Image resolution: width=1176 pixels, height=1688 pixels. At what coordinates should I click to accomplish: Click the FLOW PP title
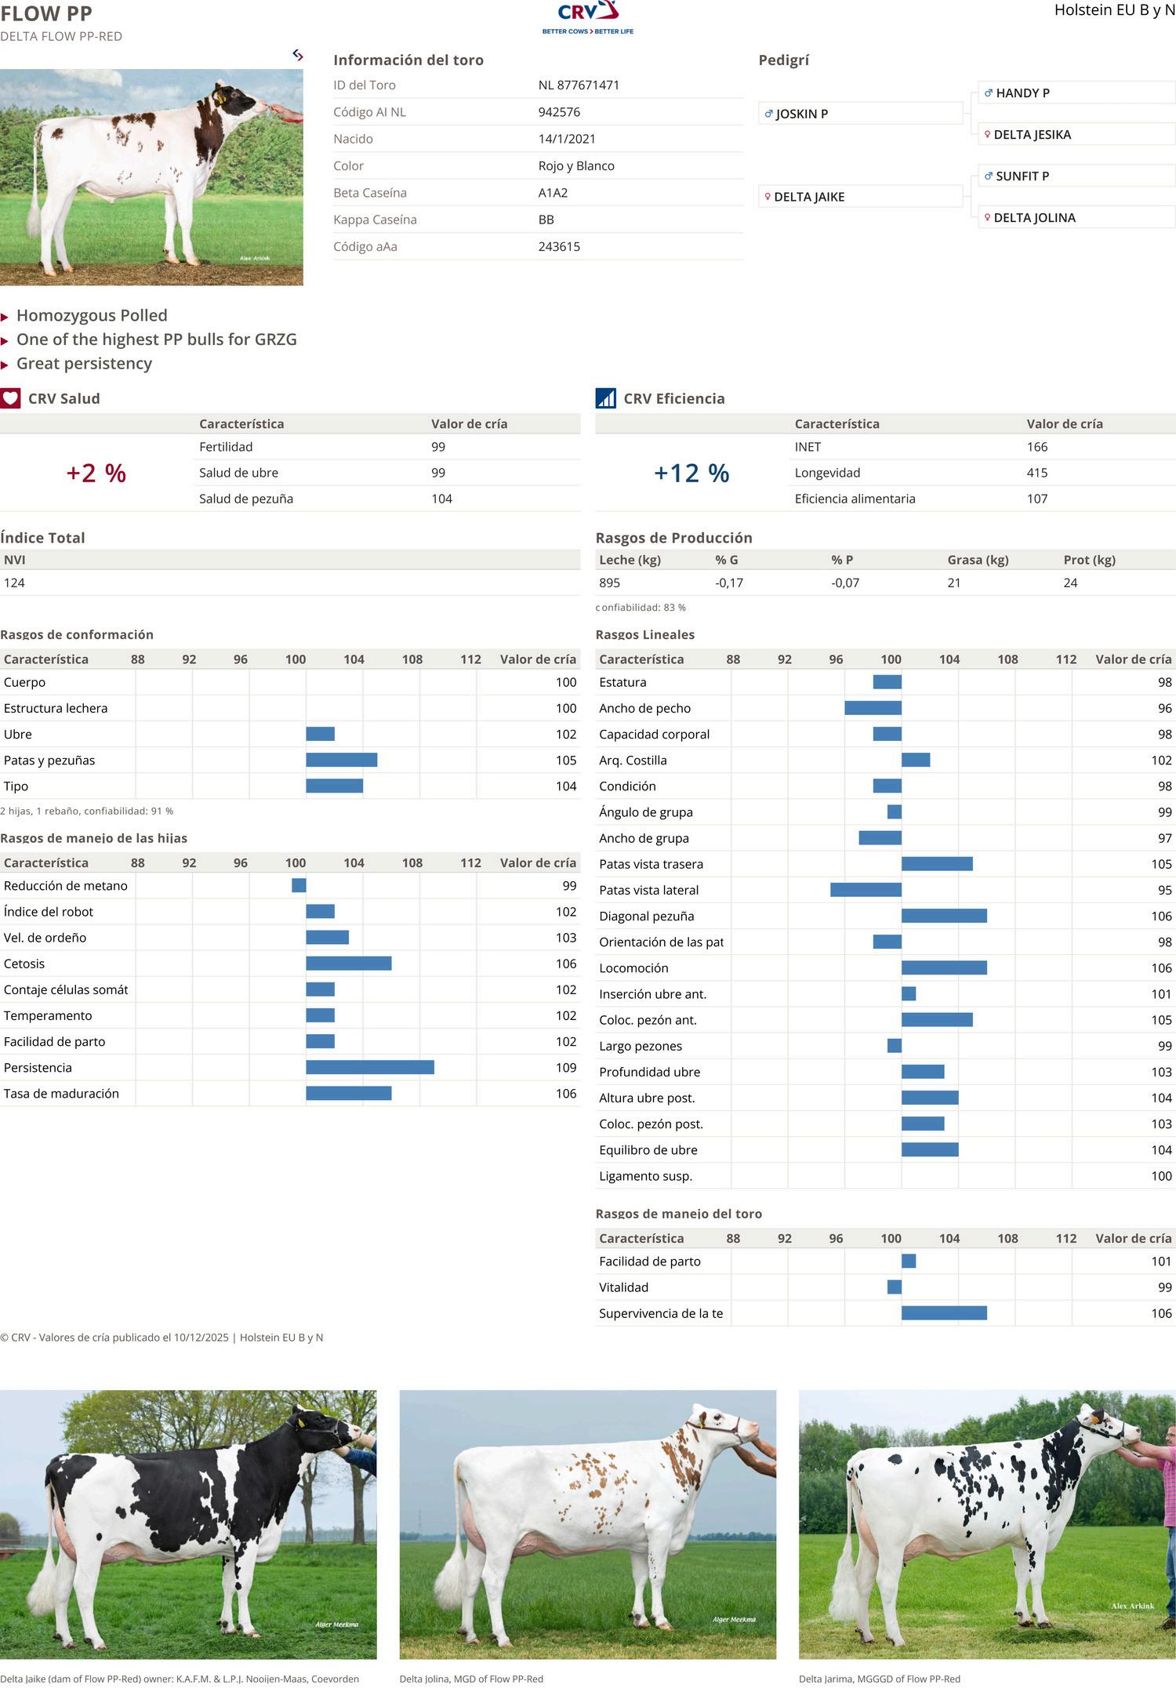(x=46, y=14)
